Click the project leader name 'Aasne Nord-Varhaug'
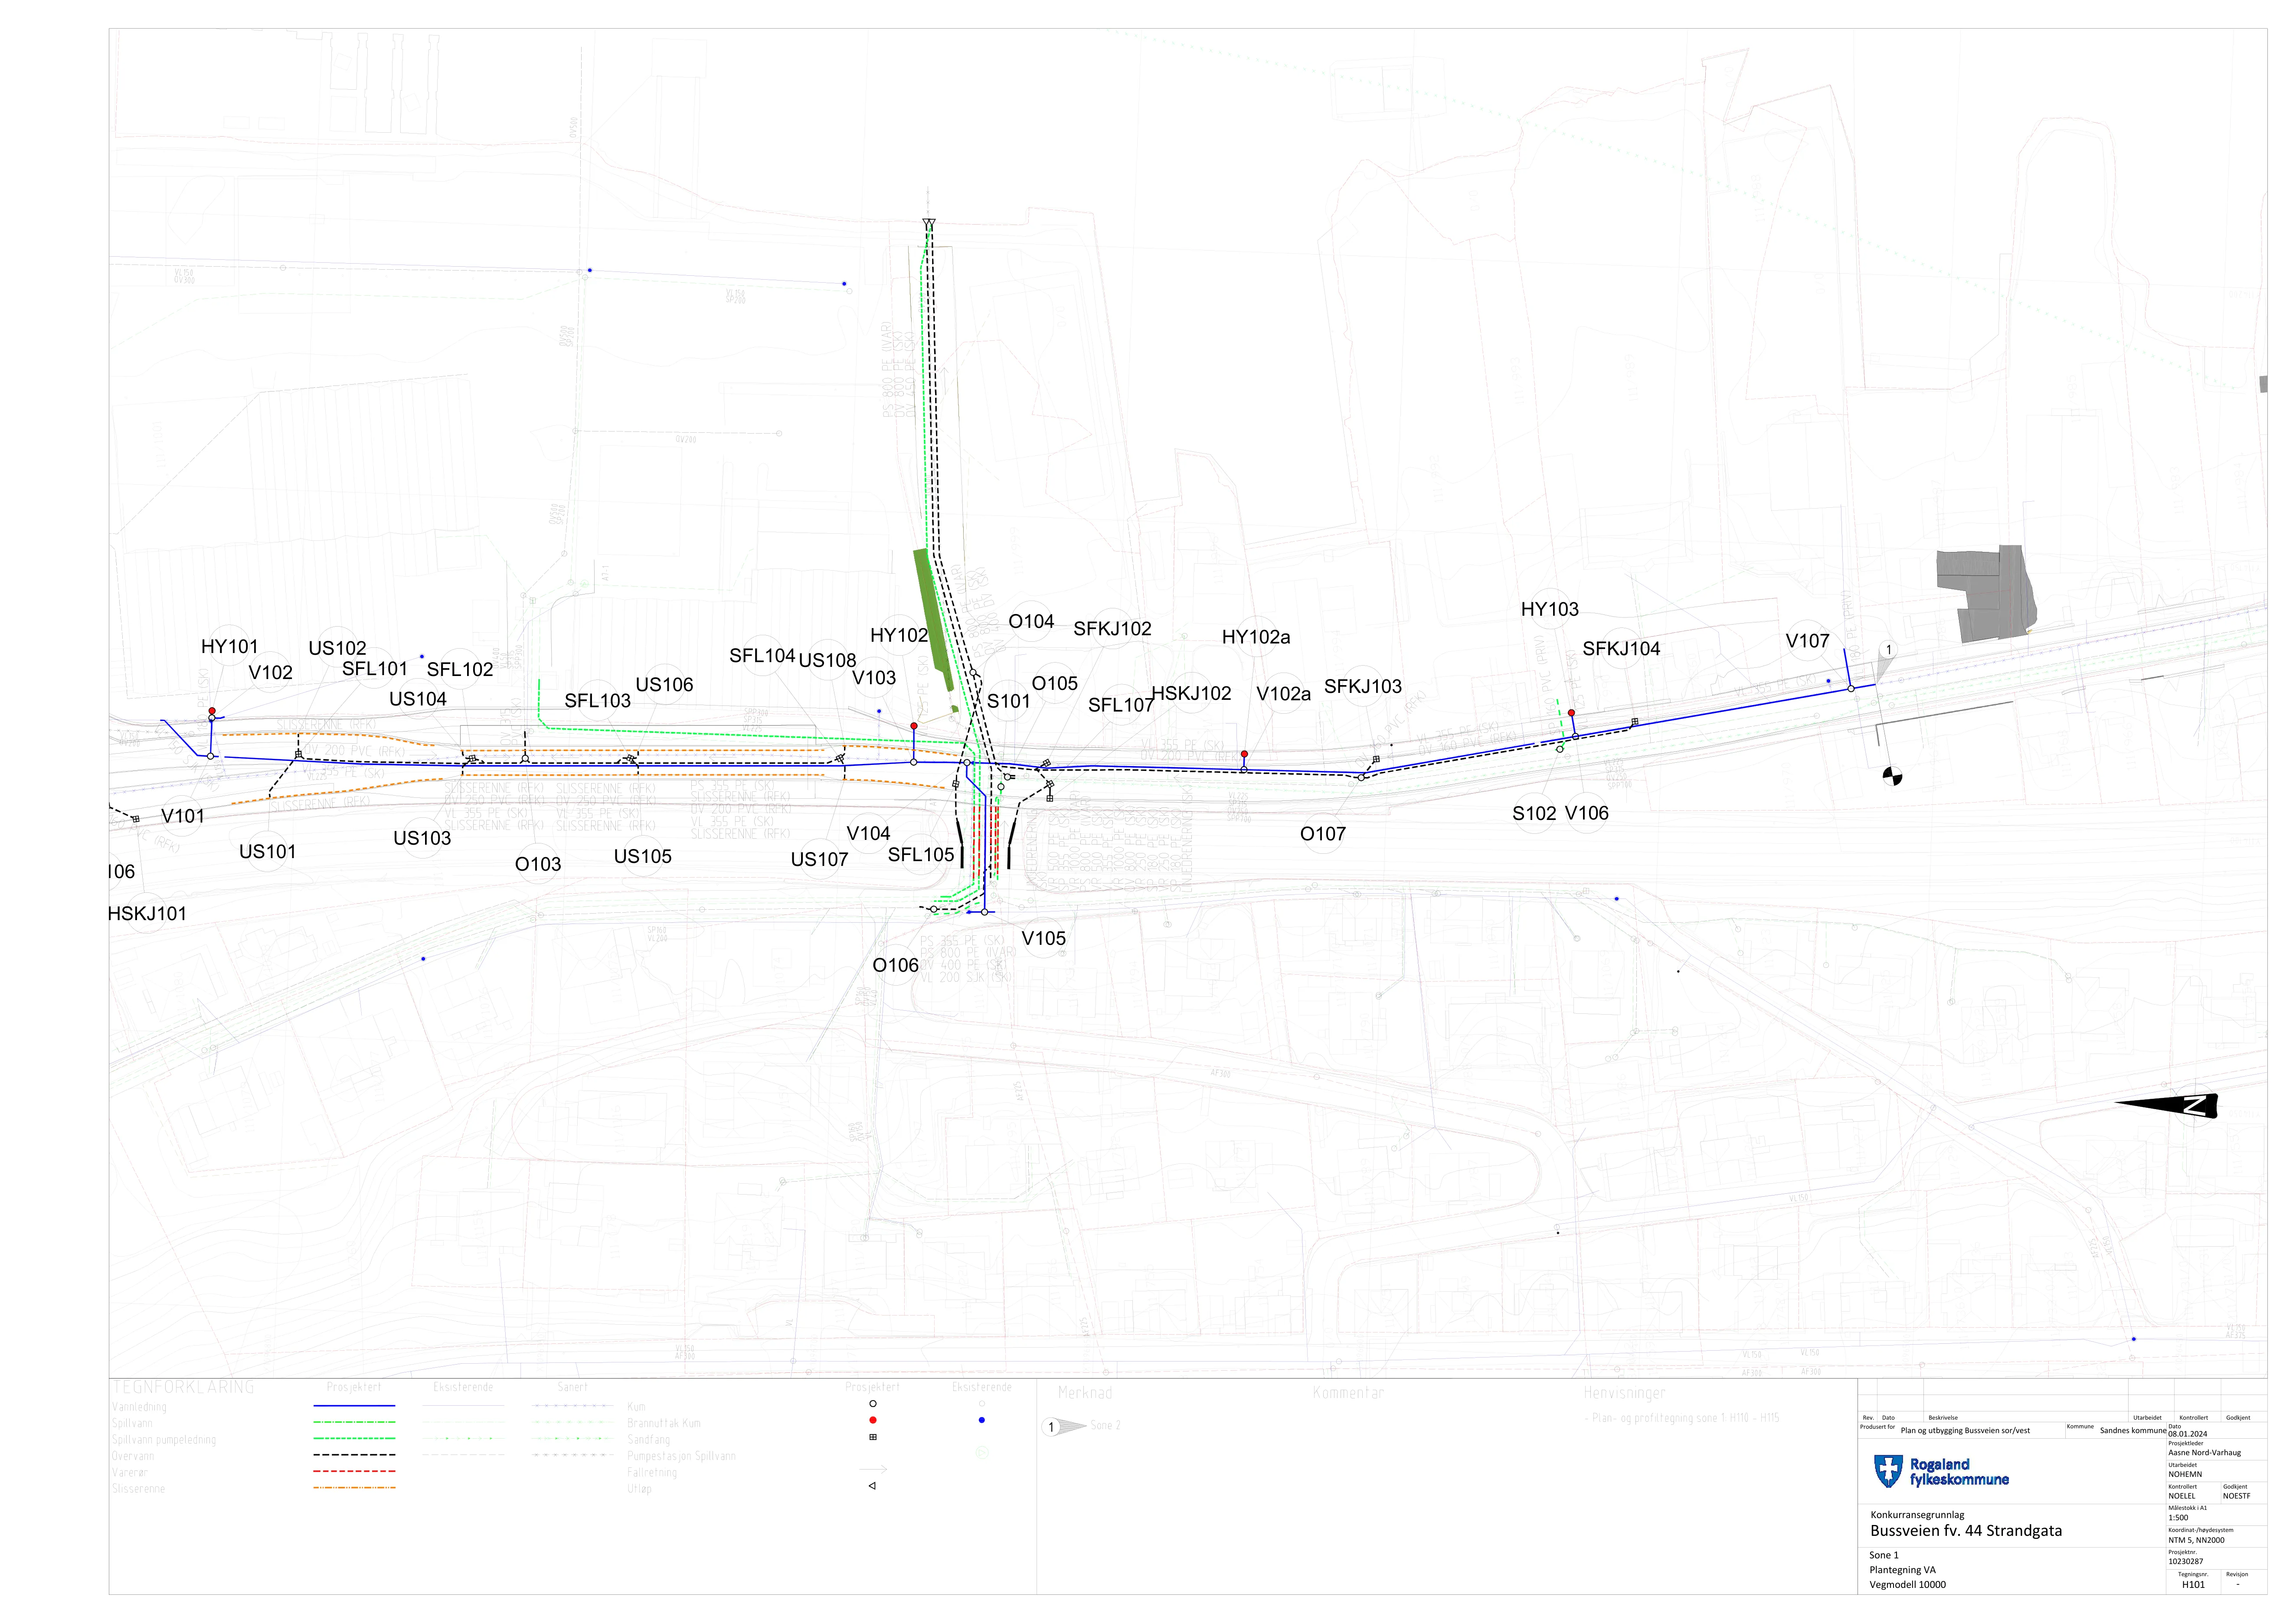The height and width of the screenshot is (1623, 2296). (2205, 1453)
